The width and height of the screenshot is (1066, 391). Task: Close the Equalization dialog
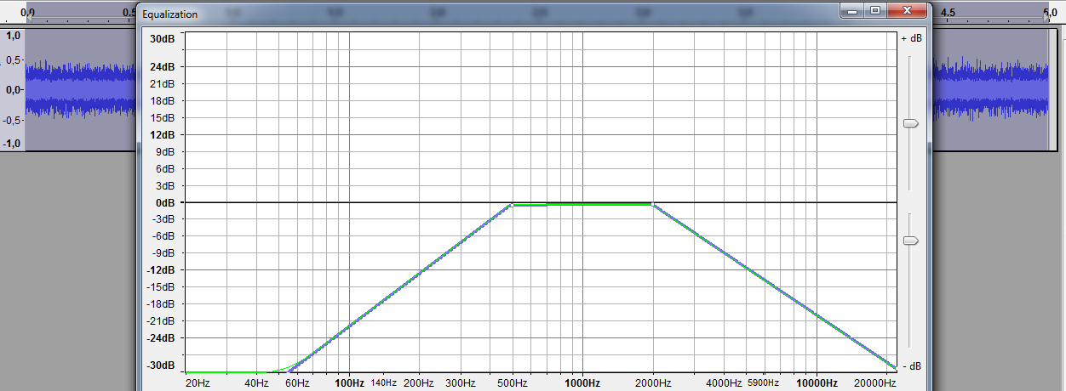pos(908,12)
